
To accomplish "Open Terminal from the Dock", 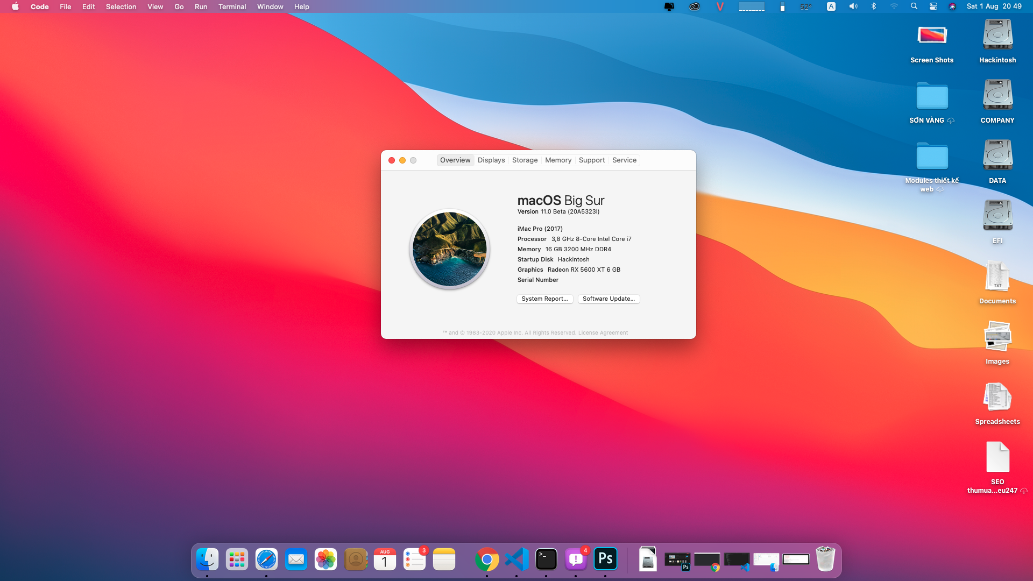I will (546, 559).
